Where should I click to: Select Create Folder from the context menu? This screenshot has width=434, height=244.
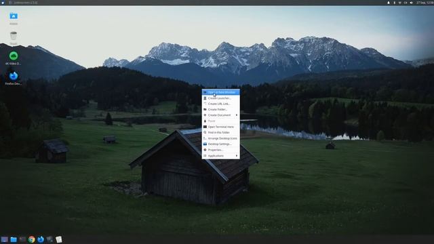tap(220, 109)
